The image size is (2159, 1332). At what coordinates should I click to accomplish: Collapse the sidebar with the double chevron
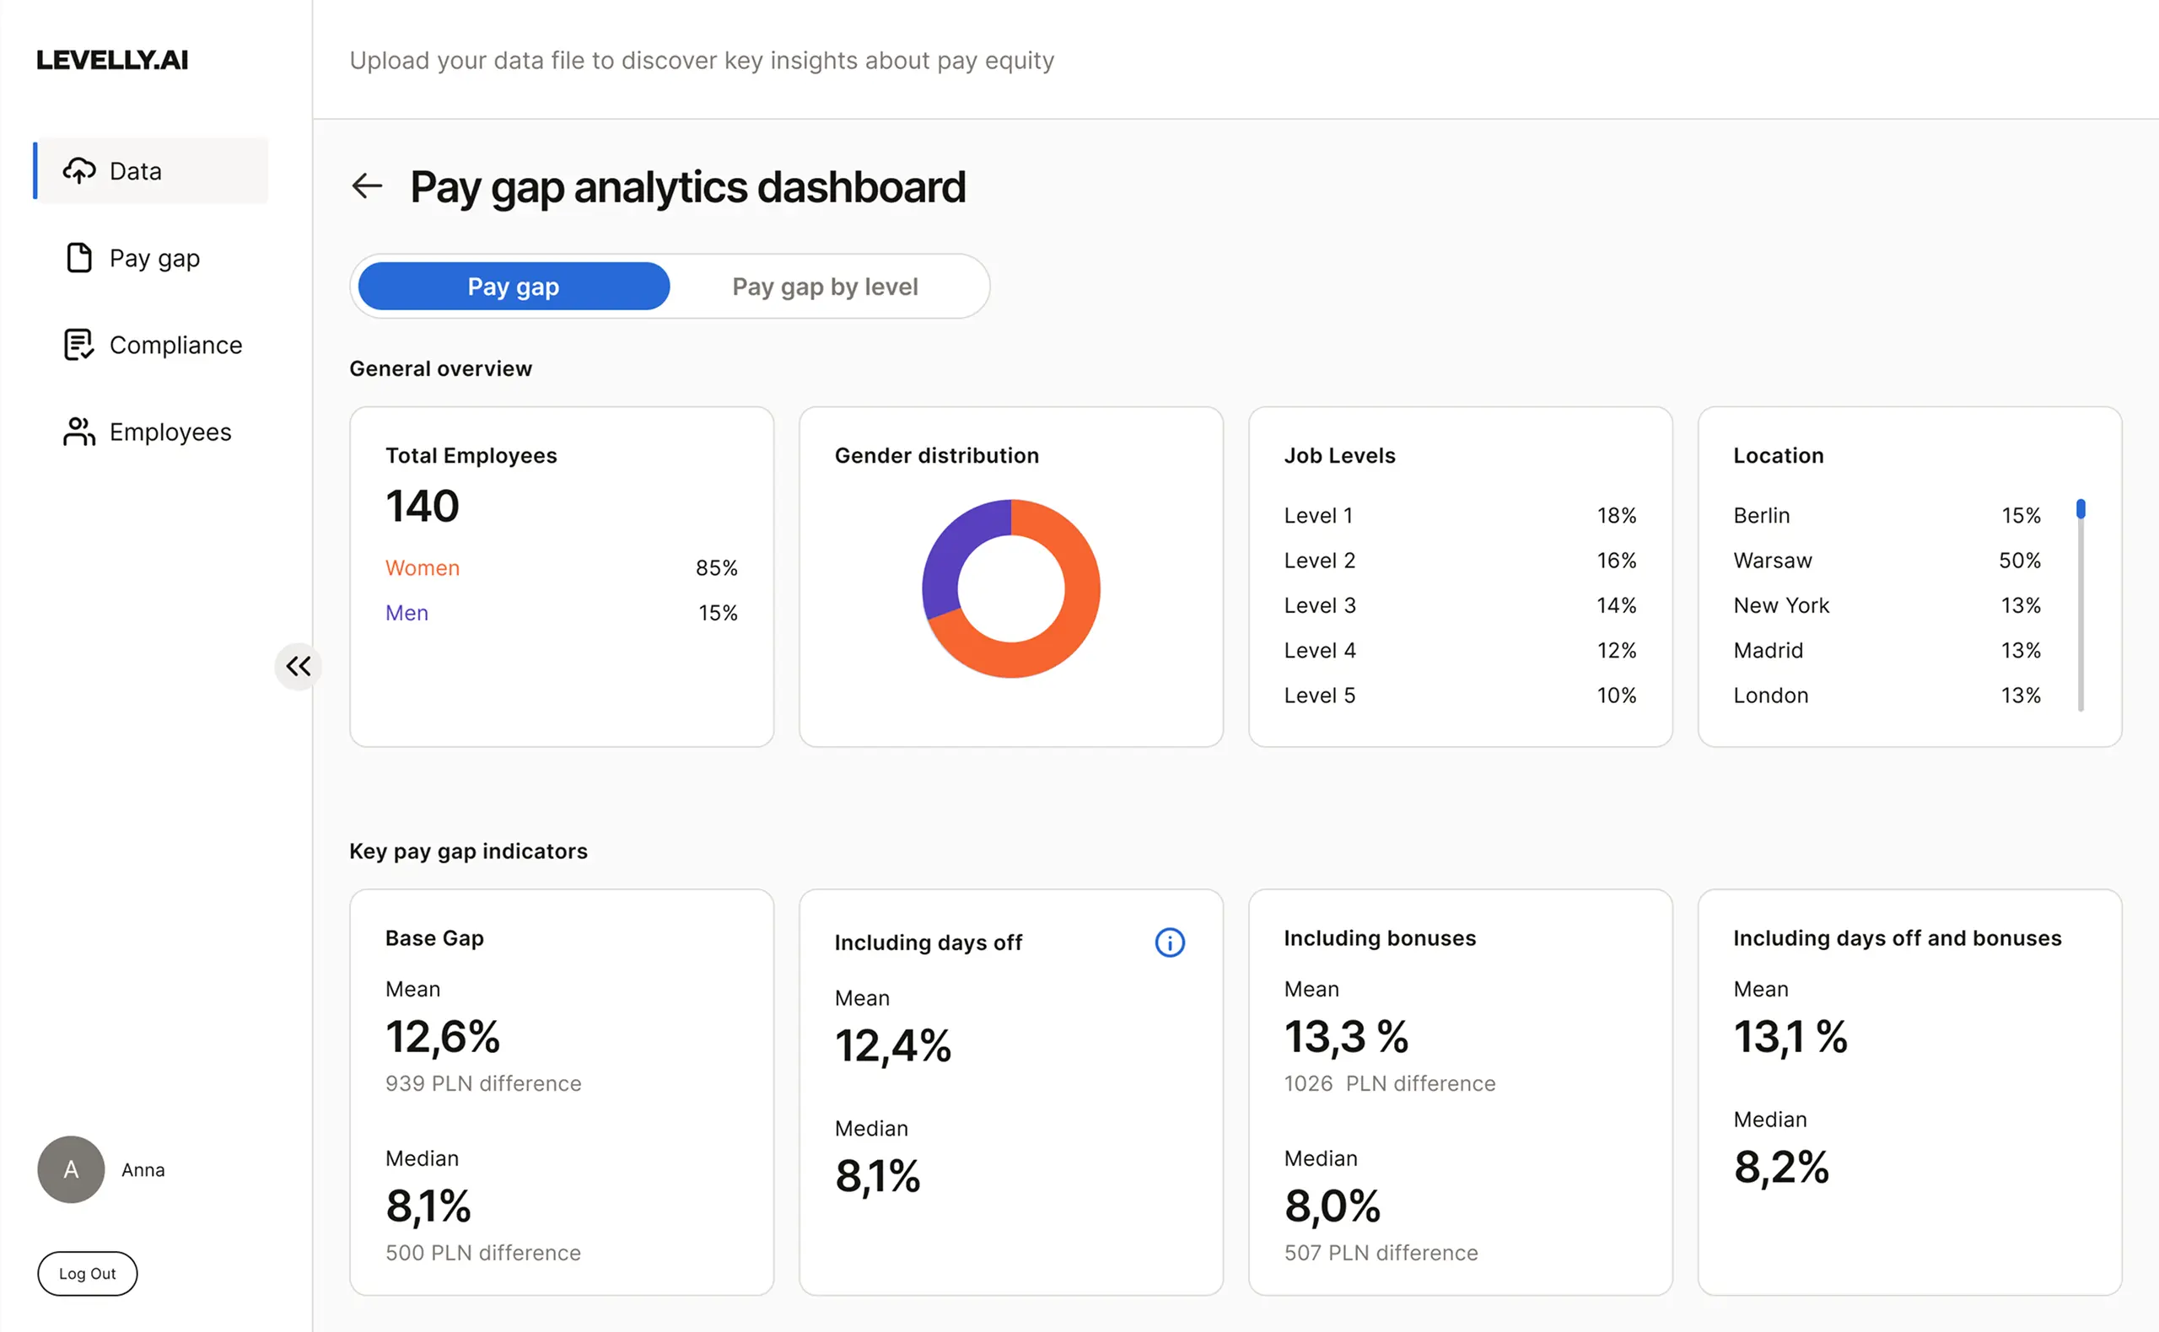[298, 666]
